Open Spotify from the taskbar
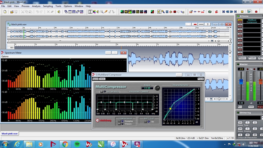 point(77,144)
